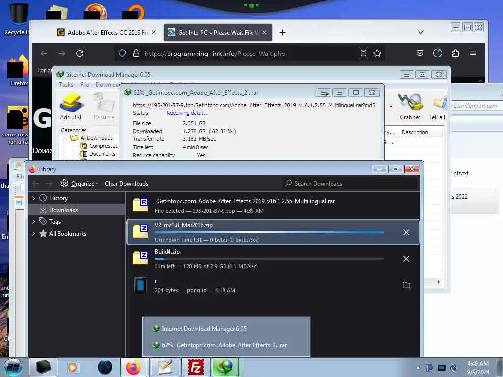Click the Firefox taskbar icon
The image size is (503, 377).
(x=134, y=367)
